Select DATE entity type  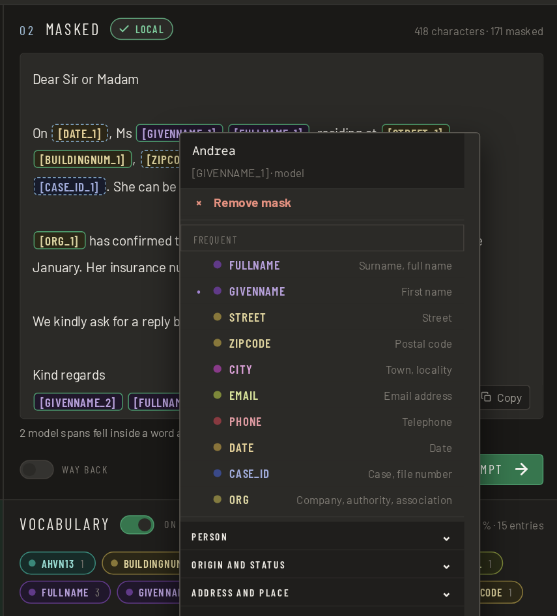pos(322,448)
